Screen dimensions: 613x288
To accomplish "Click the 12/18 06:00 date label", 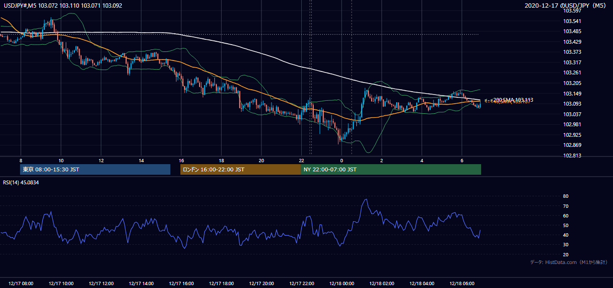I will 462,284.
